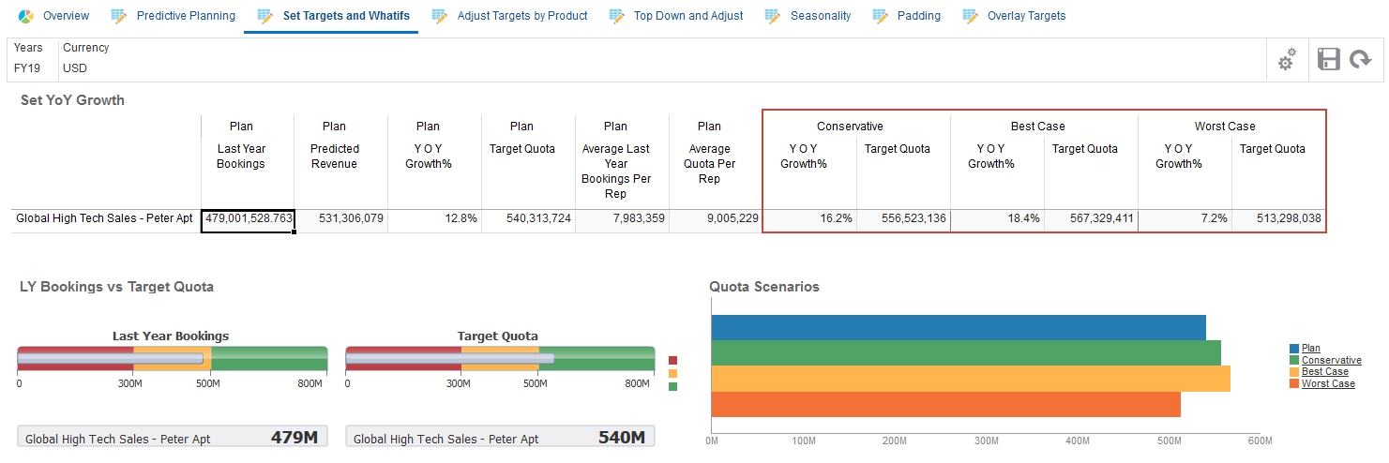
Task: Click the Plan legend link
Action: (1310, 349)
